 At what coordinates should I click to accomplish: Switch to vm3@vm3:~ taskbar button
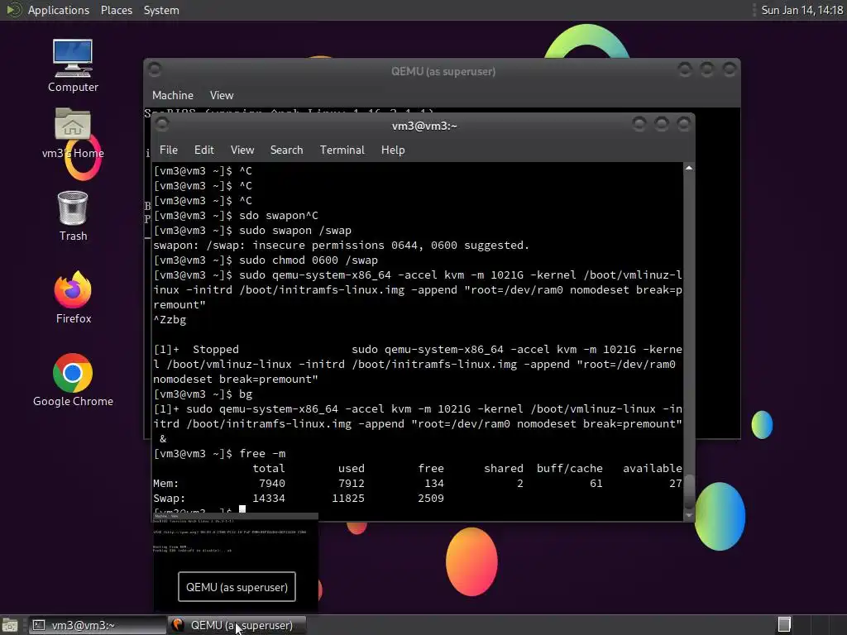(98, 625)
